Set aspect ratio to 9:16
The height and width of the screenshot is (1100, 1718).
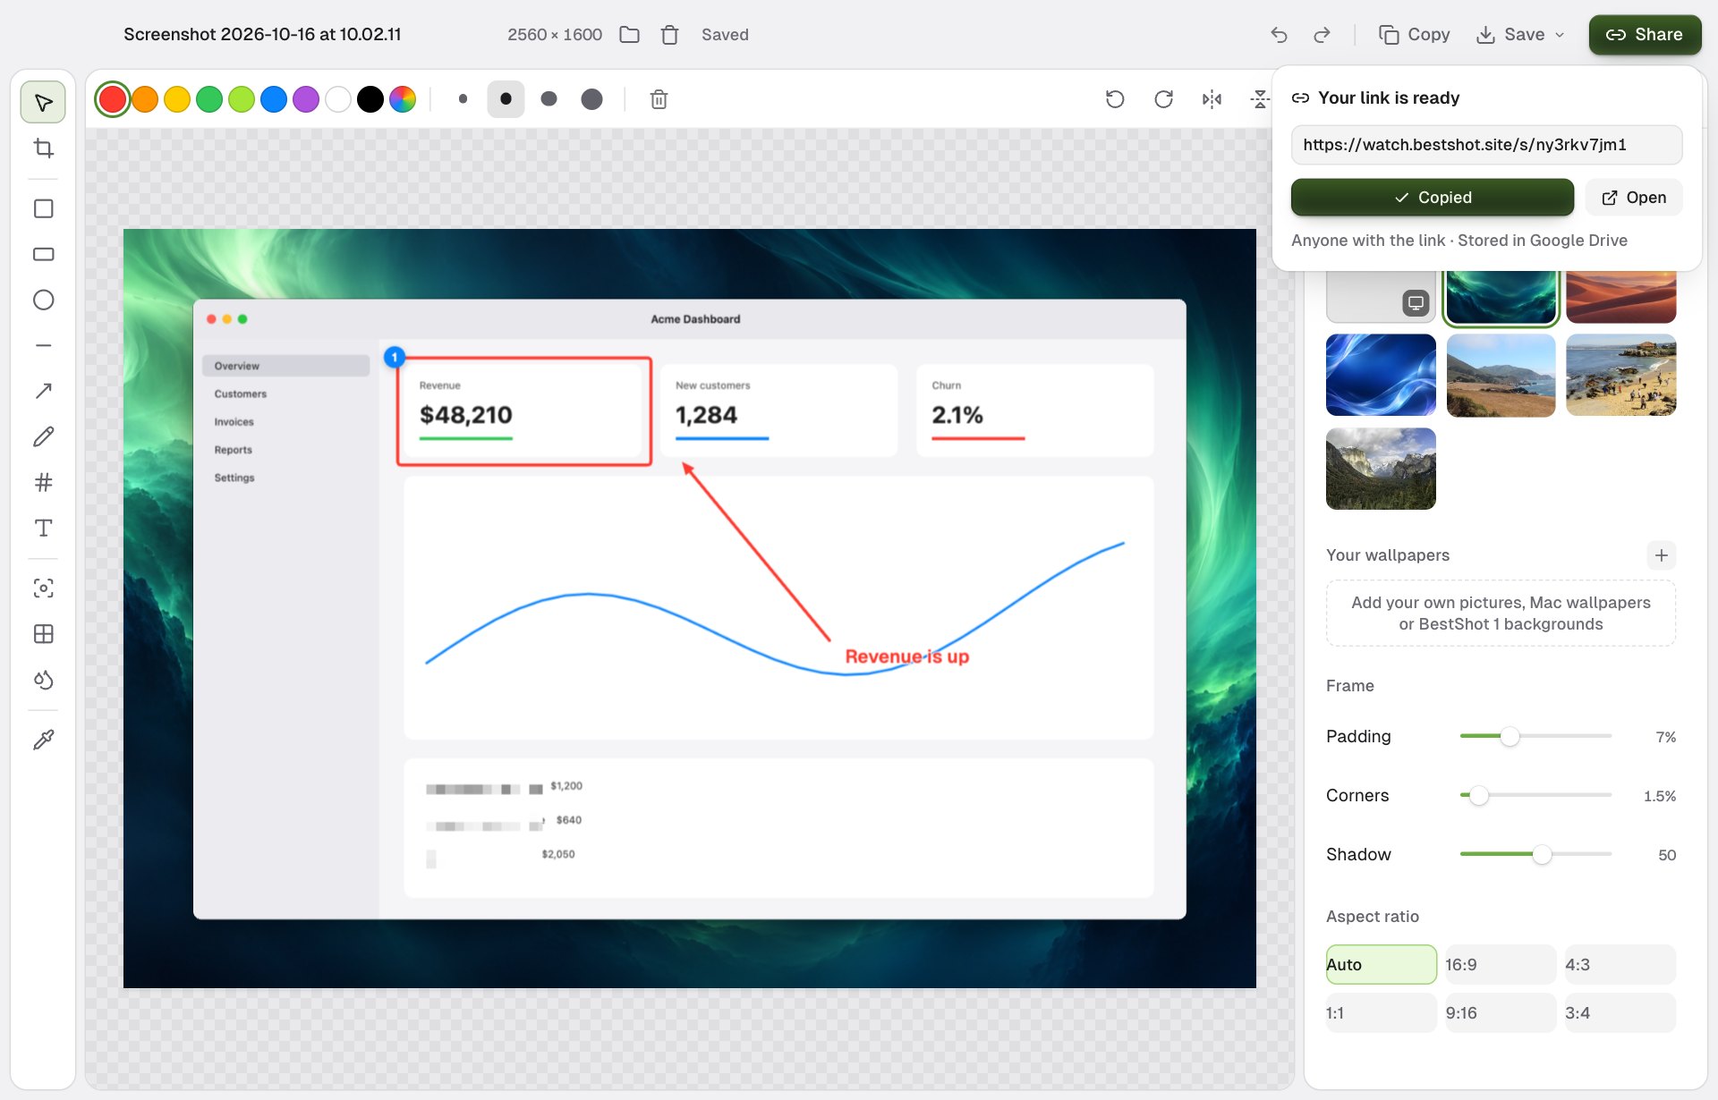[x=1501, y=1013]
